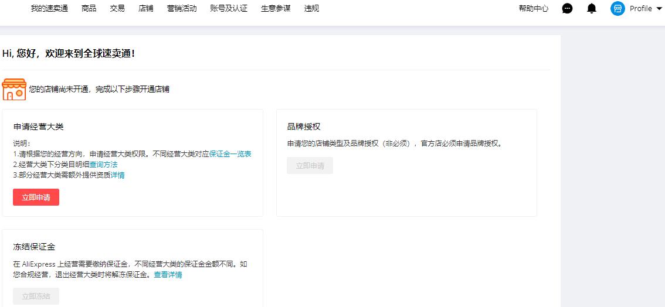Open the chat messages bubble icon
This screenshot has height=307, width=665.
pos(567,8)
